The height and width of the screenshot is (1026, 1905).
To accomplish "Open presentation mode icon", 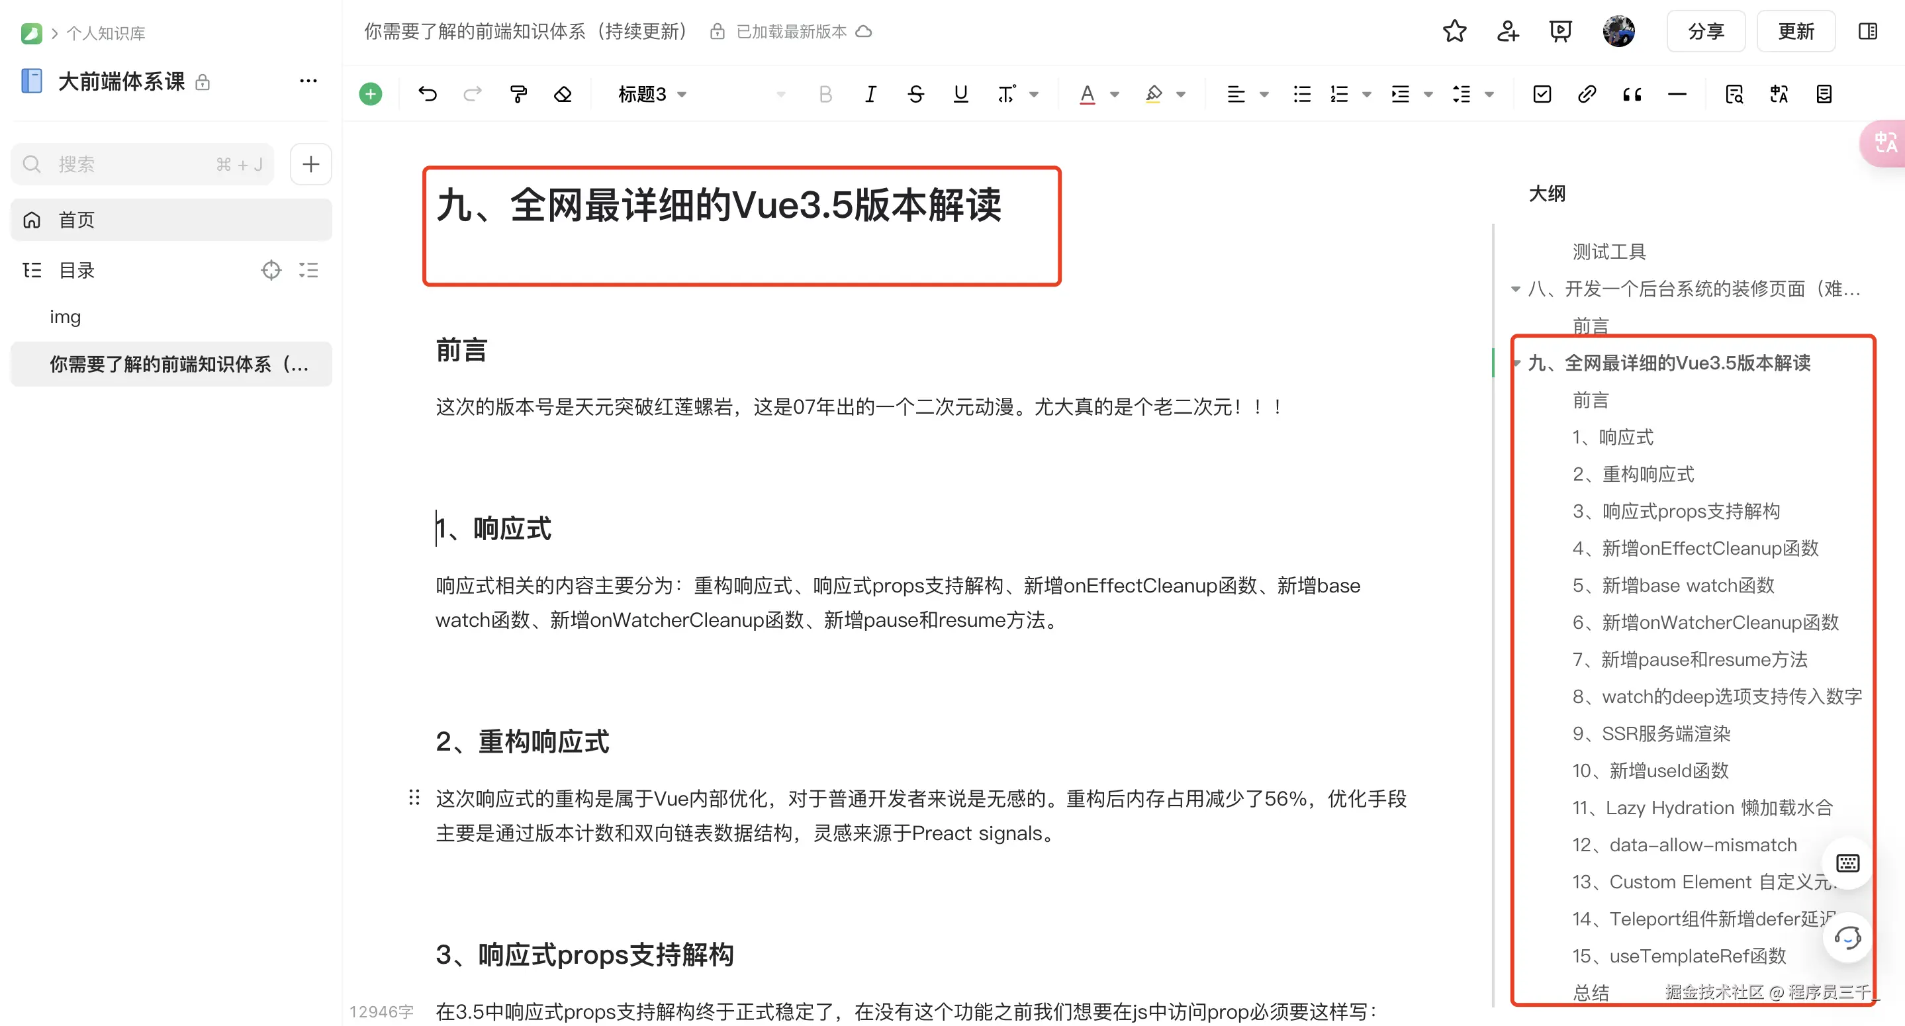I will 1560,31.
